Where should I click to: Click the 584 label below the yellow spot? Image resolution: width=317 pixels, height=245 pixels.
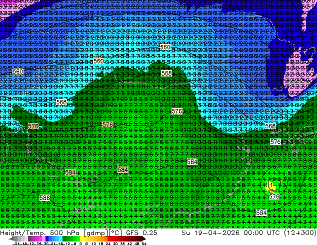point(261,212)
